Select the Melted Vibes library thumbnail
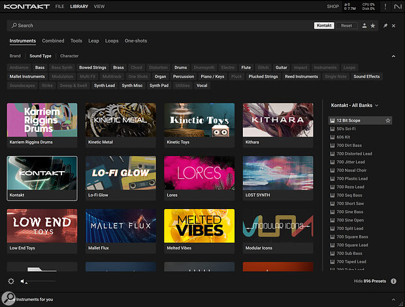The width and height of the screenshot is (405, 307). 199,225
